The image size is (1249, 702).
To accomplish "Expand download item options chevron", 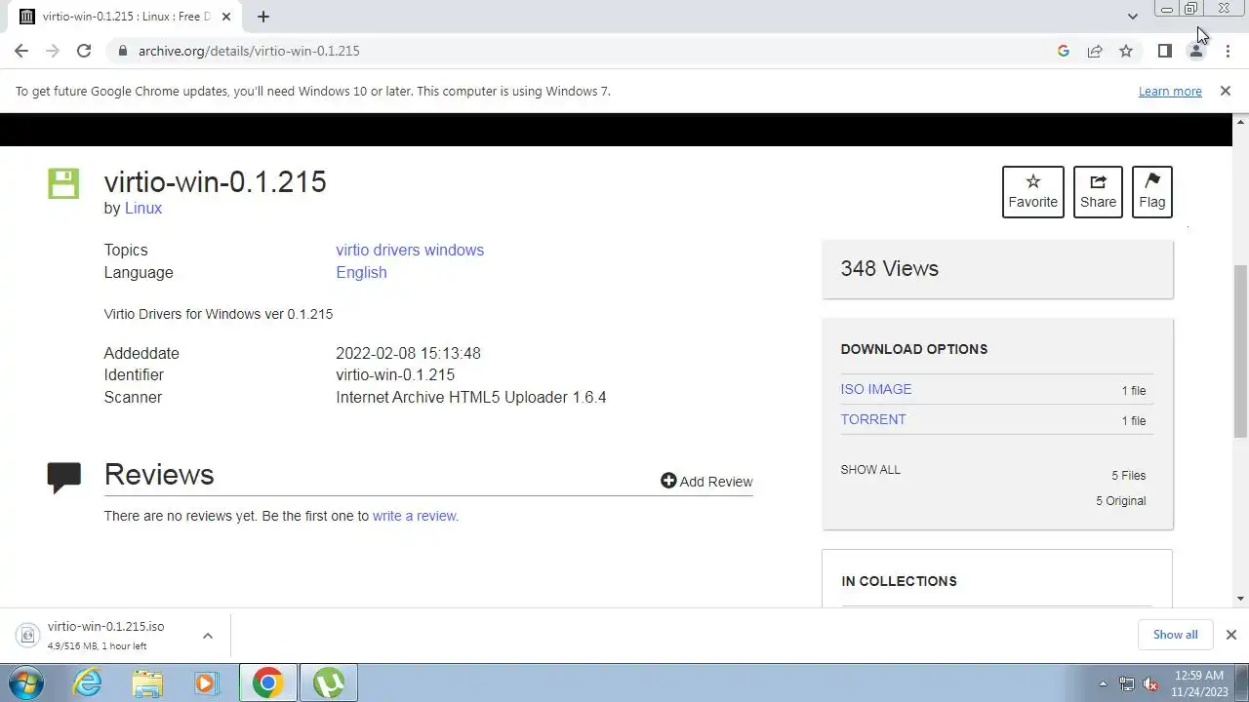I will (207, 636).
